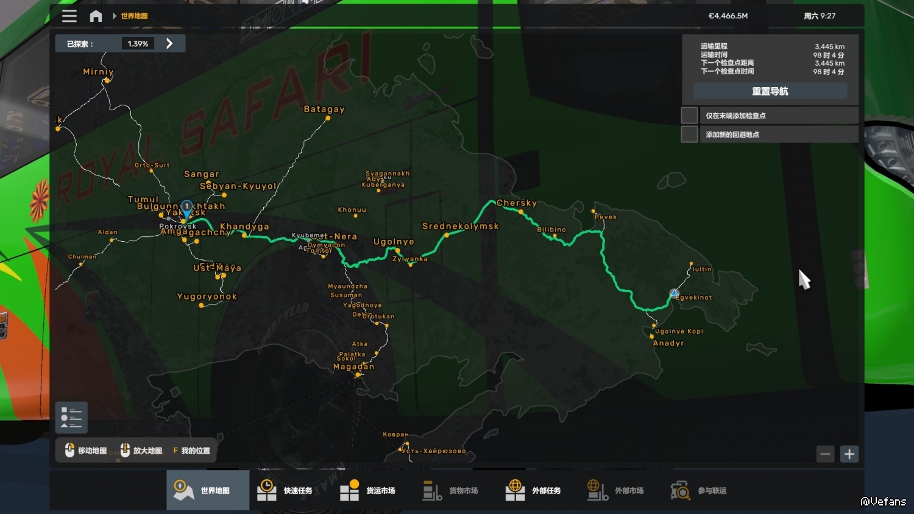Click the 重置导航 button
This screenshot has width=914, height=514.
(770, 91)
